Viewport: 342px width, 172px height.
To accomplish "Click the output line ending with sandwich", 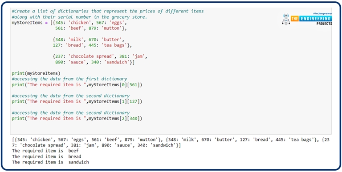I will pyautogui.click(x=50, y=162).
